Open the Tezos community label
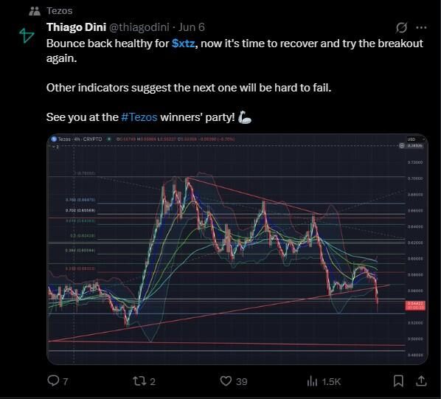Image resolution: width=441 pixels, height=399 pixels. tap(59, 11)
